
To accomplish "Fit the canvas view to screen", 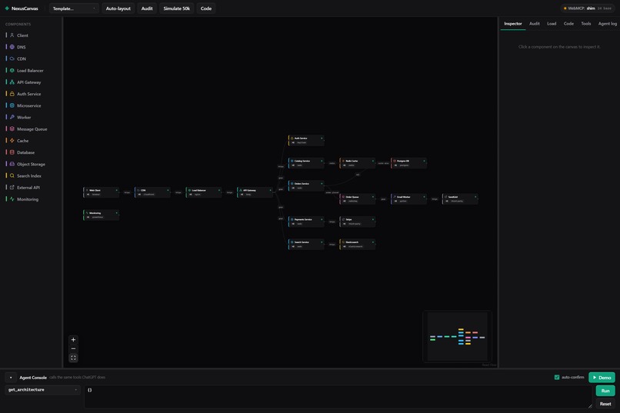I will click(73, 358).
